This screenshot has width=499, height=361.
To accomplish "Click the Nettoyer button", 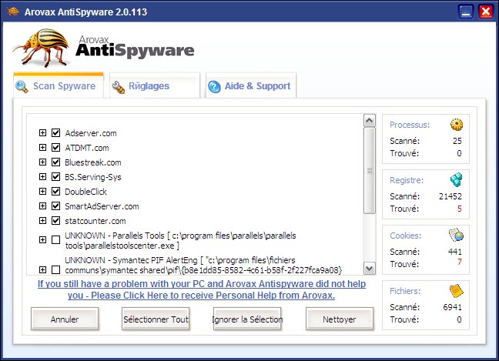I will [x=340, y=319].
